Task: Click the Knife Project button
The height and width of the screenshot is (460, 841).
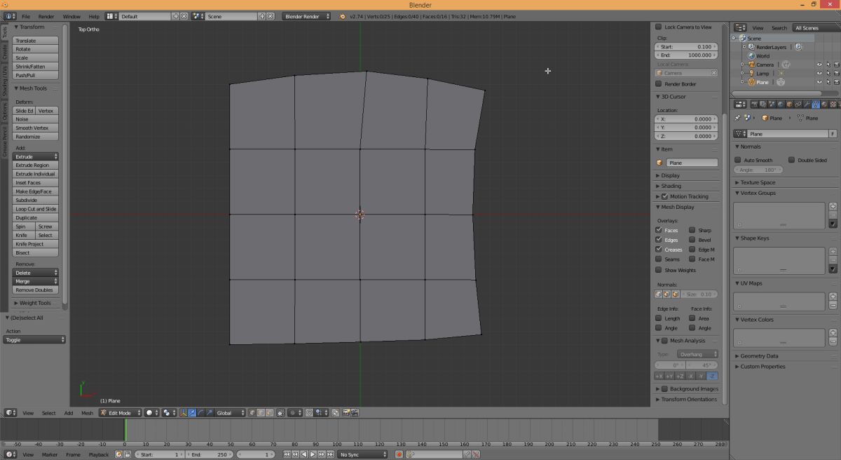Action: (36, 244)
